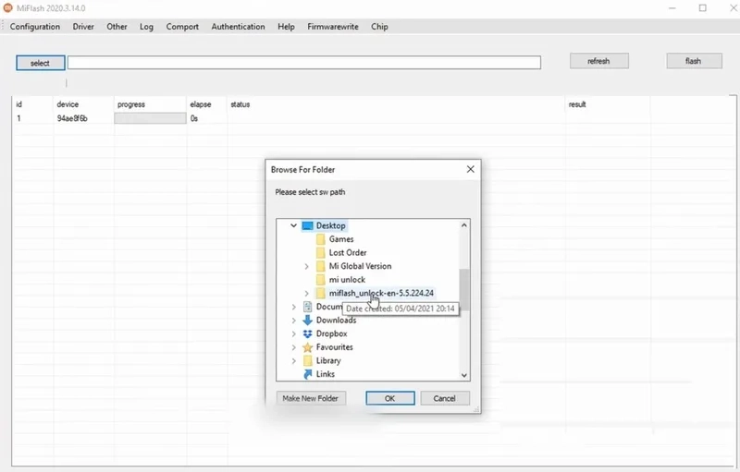This screenshot has width=740, height=472.
Task: Click the Favourites star icon
Action: point(308,347)
